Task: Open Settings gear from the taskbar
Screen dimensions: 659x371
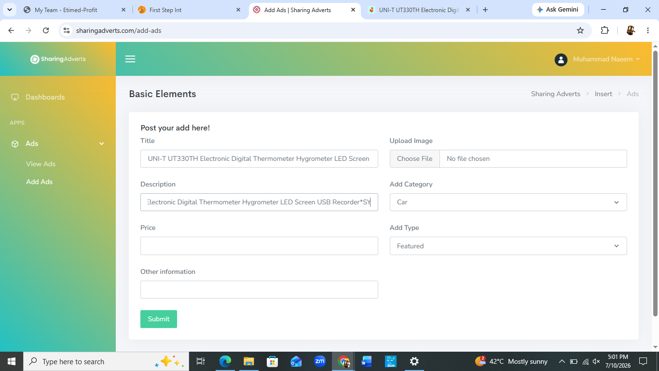Action: tap(414, 361)
